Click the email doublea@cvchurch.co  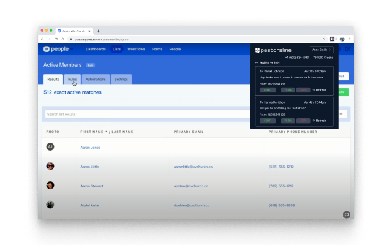click(x=192, y=205)
